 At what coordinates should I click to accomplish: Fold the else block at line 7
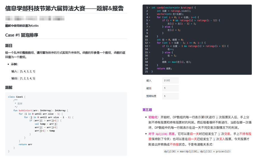coord(149,27)
